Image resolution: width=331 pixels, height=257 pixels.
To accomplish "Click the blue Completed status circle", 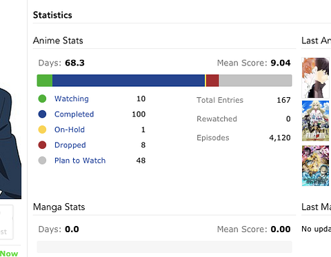I will (42, 114).
